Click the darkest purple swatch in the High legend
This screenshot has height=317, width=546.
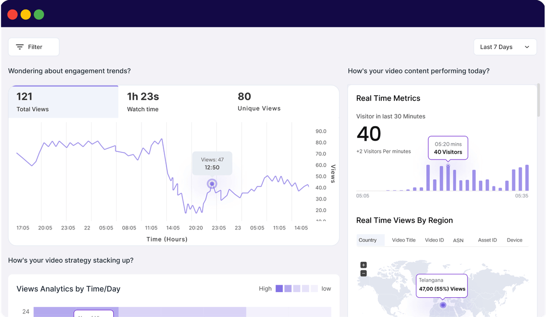click(x=280, y=288)
